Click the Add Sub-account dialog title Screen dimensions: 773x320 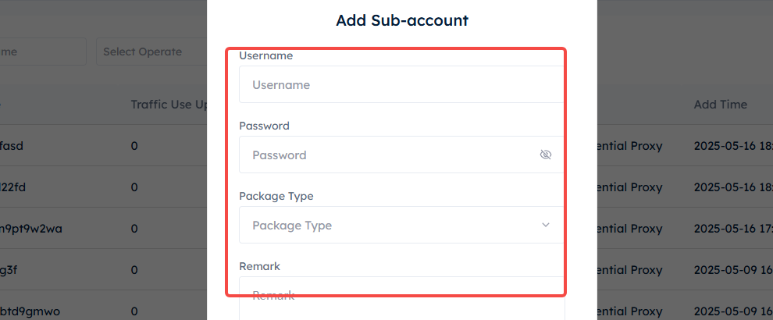402,21
